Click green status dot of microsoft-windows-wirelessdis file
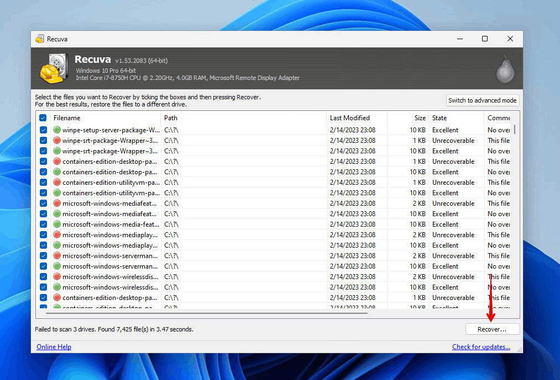This screenshot has height=380, width=560. (57, 287)
